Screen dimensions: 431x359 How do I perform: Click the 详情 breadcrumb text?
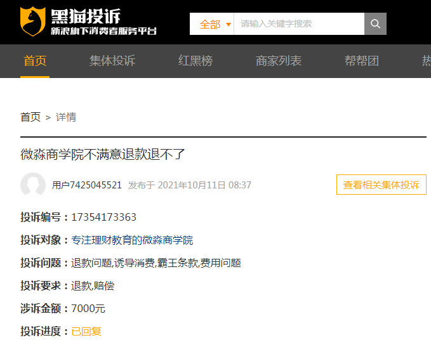tap(66, 117)
